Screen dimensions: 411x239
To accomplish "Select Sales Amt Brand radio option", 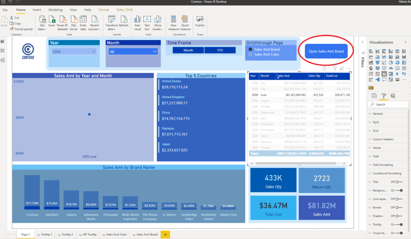I will point(250,49).
